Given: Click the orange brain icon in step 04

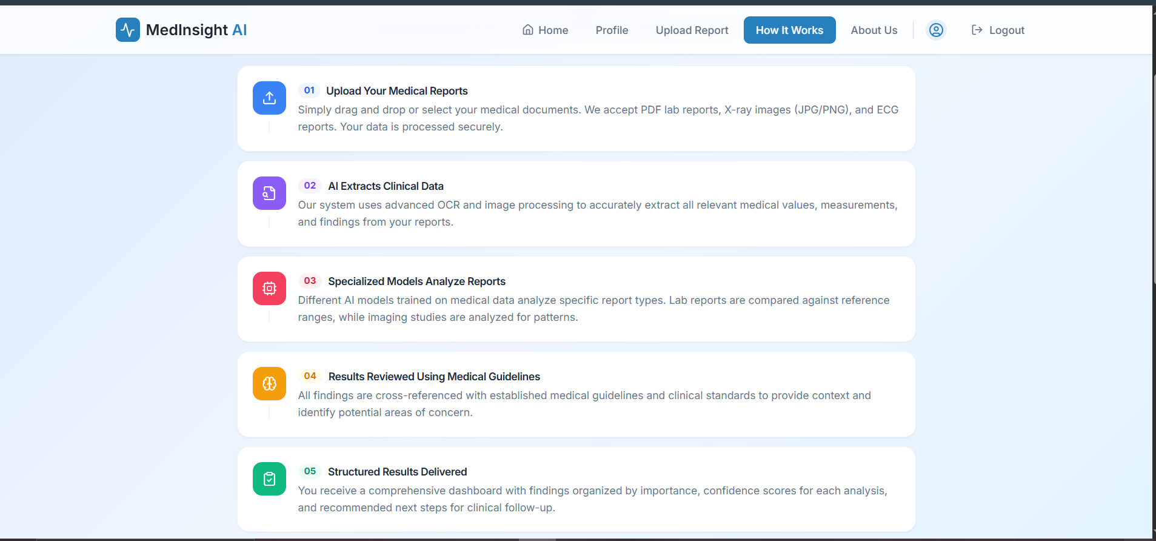Looking at the screenshot, I should (269, 384).
